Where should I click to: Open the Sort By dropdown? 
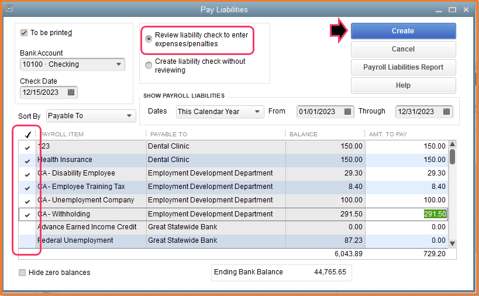(129, 116)
